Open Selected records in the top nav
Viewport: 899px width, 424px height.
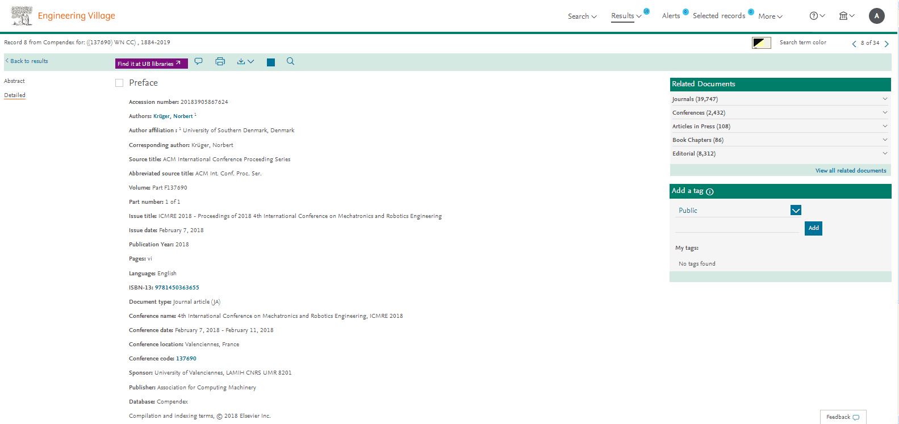coord(719,16)
